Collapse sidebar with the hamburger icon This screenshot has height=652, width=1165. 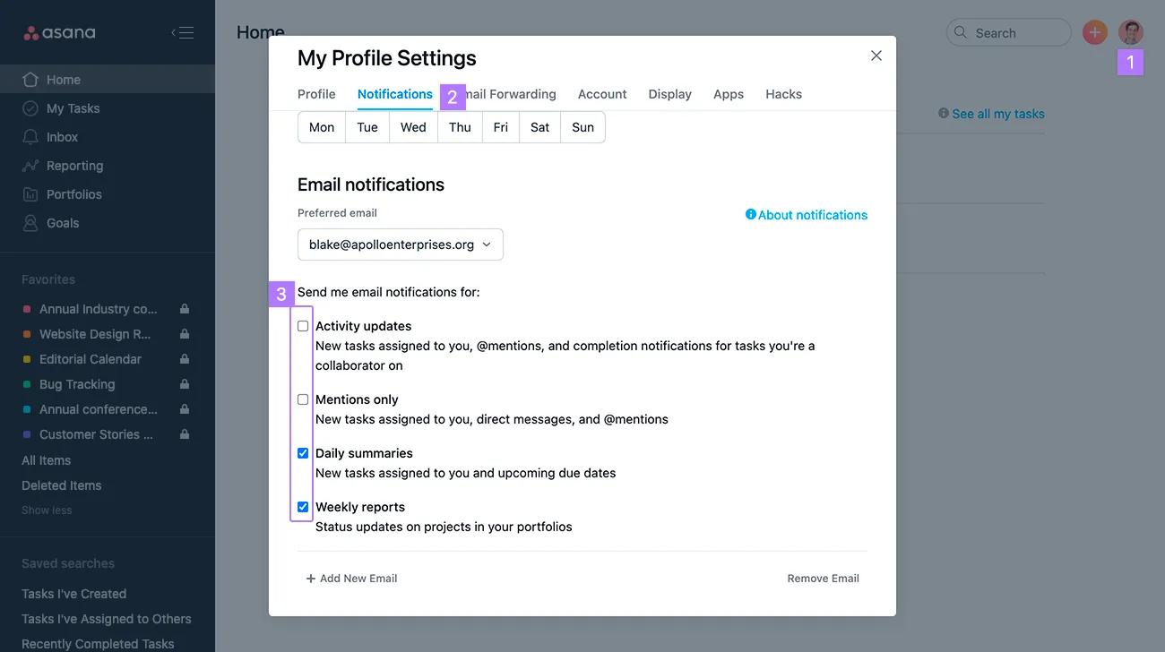point(182,33)
